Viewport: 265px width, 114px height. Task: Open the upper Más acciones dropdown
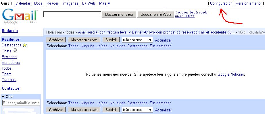(137, 40)
